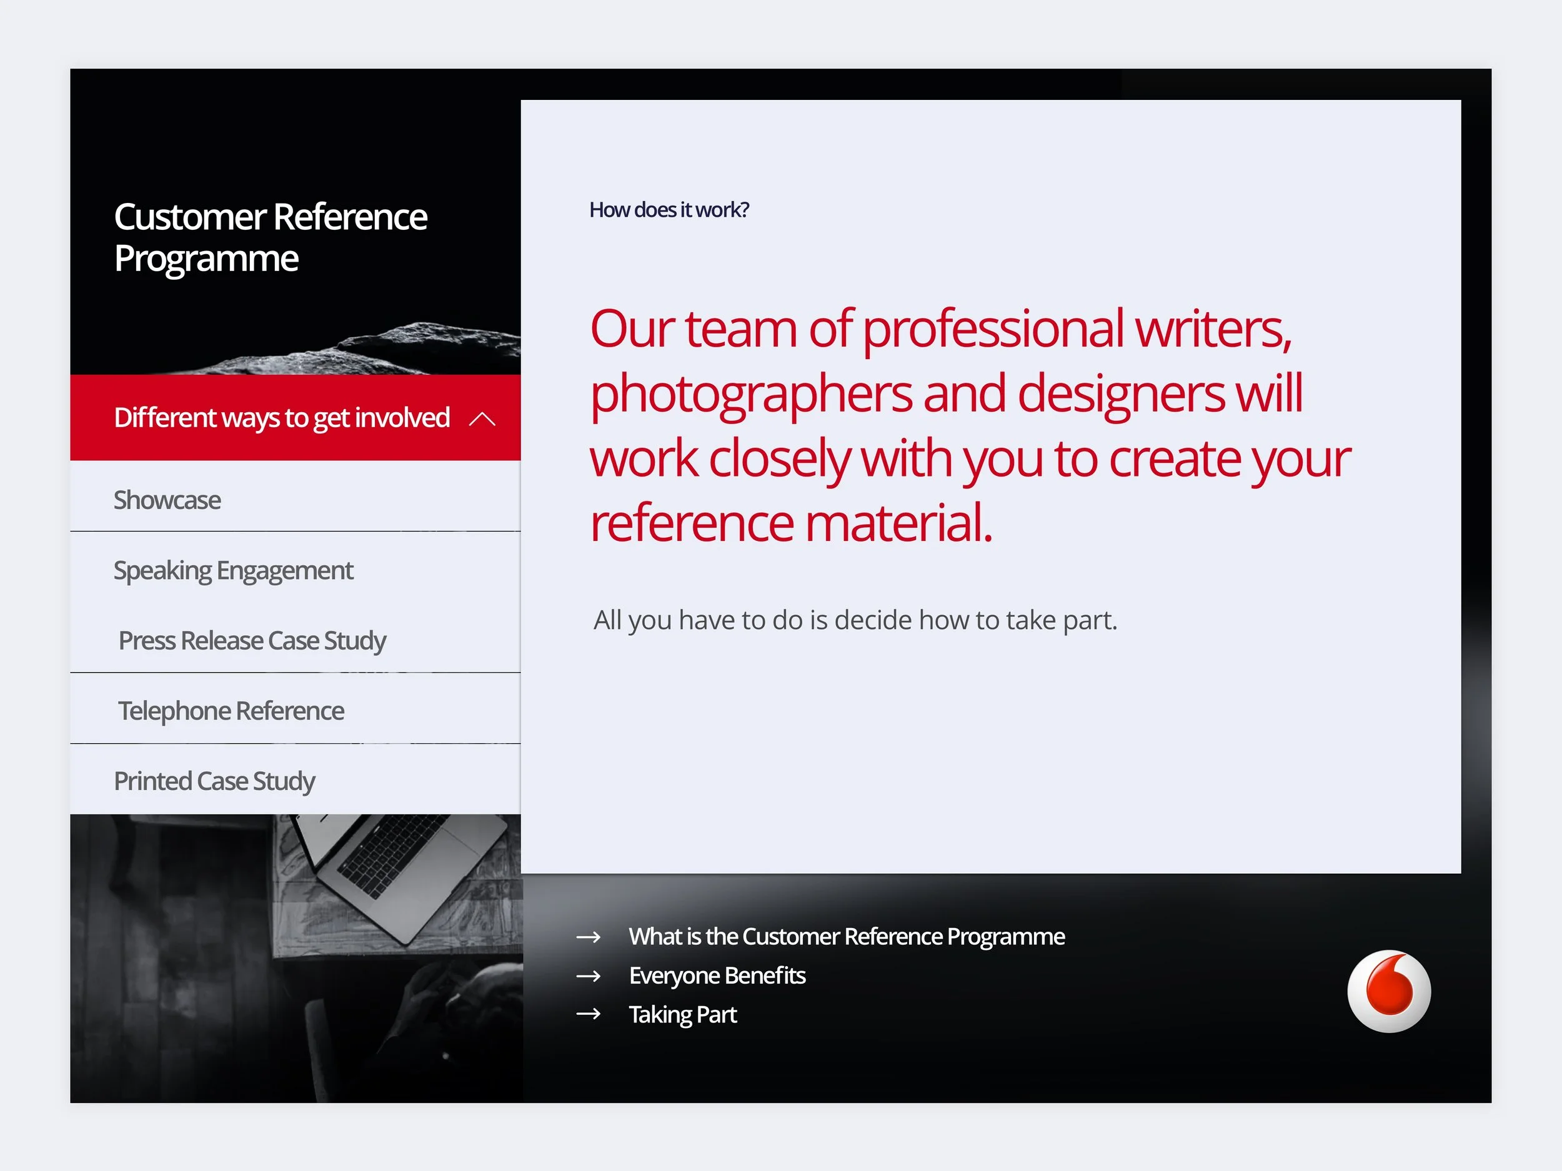This screenshot has height=1171, width=1562.
Task: Choose Press Release Case Study
Action: [x=252, y=640]
